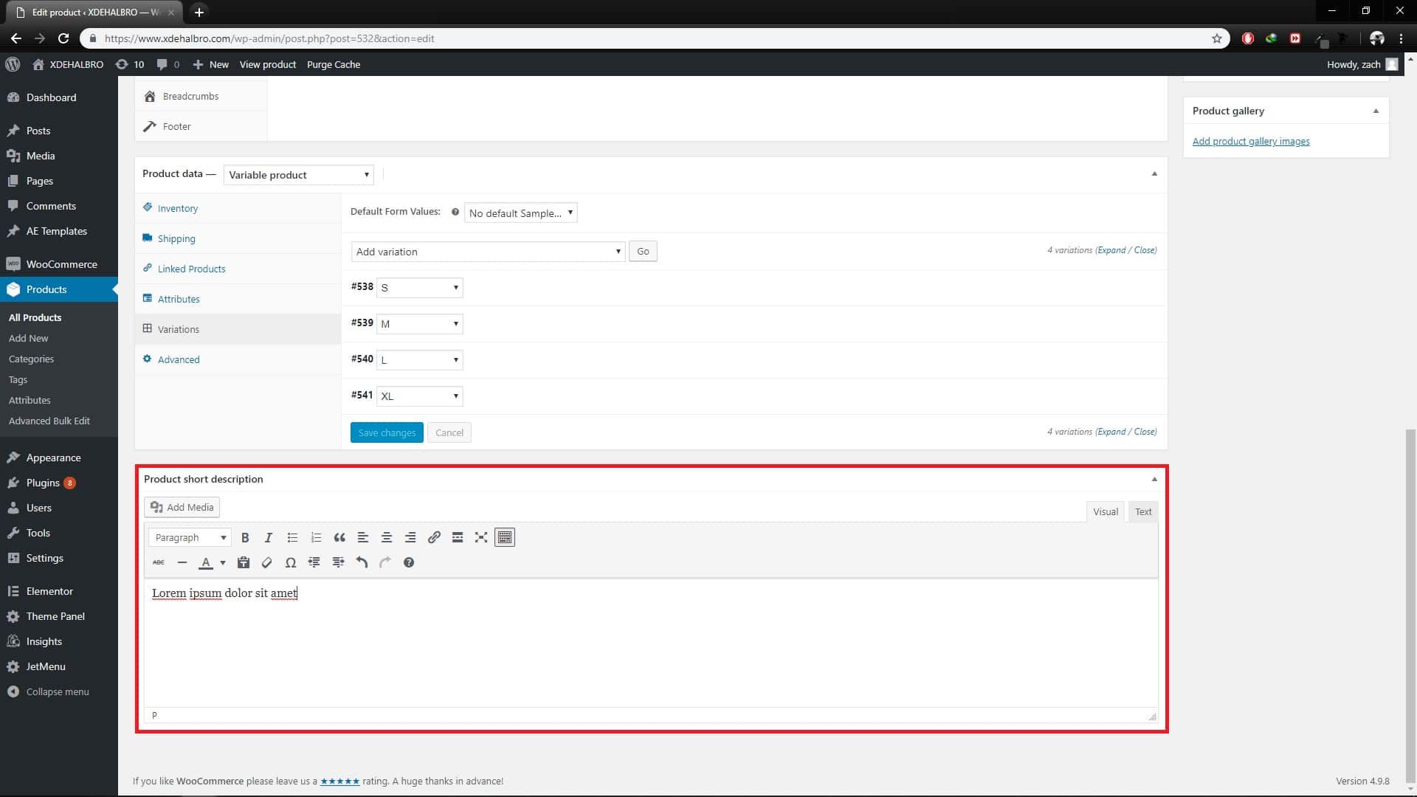Open the WordPress logo menu
The height and width of the screenshot is (797, 1417).
tap(13, 64)
